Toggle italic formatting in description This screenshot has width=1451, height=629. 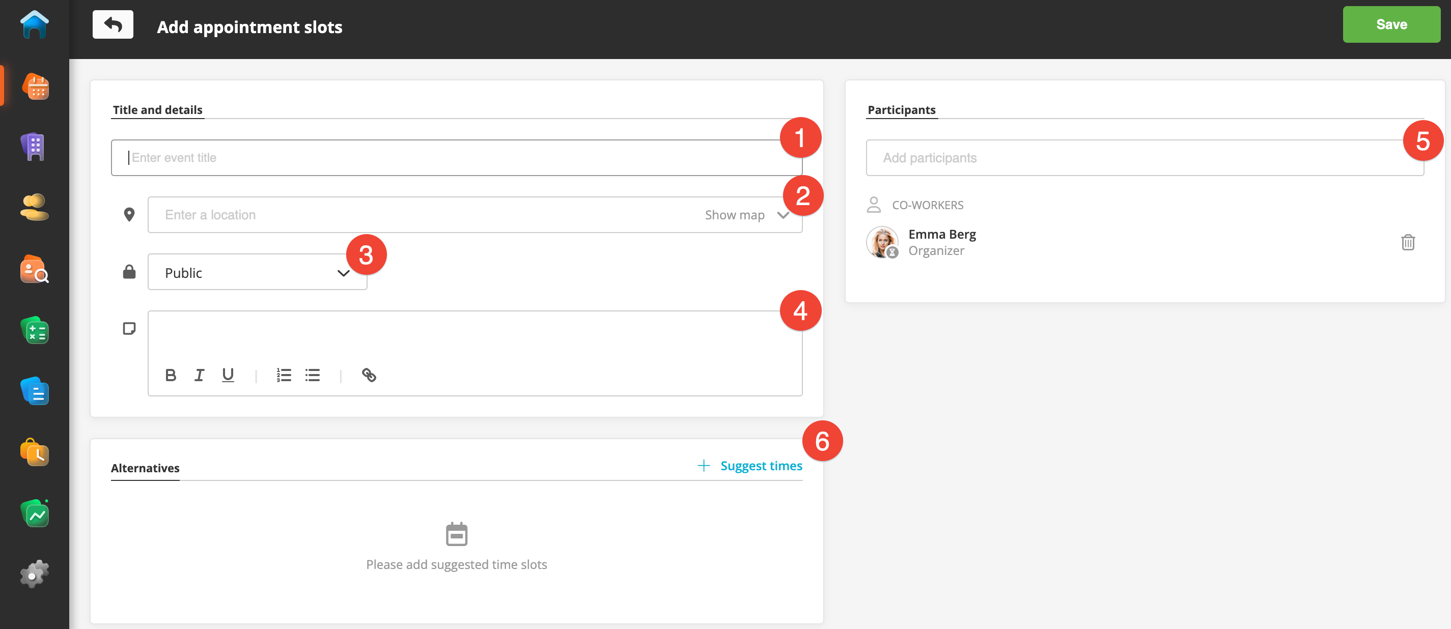point(200,375)
